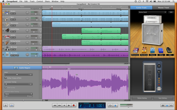Viewport: 177px width, 110px height.
Task: Toggle the cycle region loop button
Action: click(x=110, y=105)
